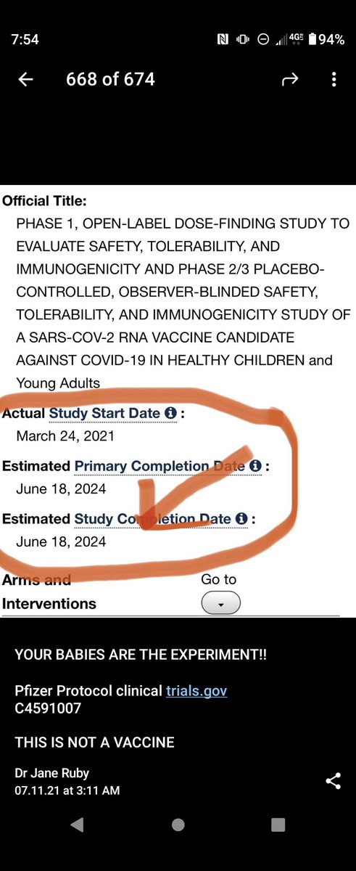This screenshot has height=871, width=356.
Task: Tap the share icon beside Dr Jane Ruby
Action: pyautogui.click(x=334, y=781)
